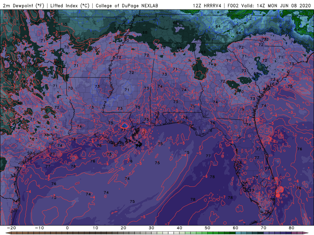The image size is (314, 235).
Task: Click the '12Z HRRRV4' model run label
Action: coord(207,6)
